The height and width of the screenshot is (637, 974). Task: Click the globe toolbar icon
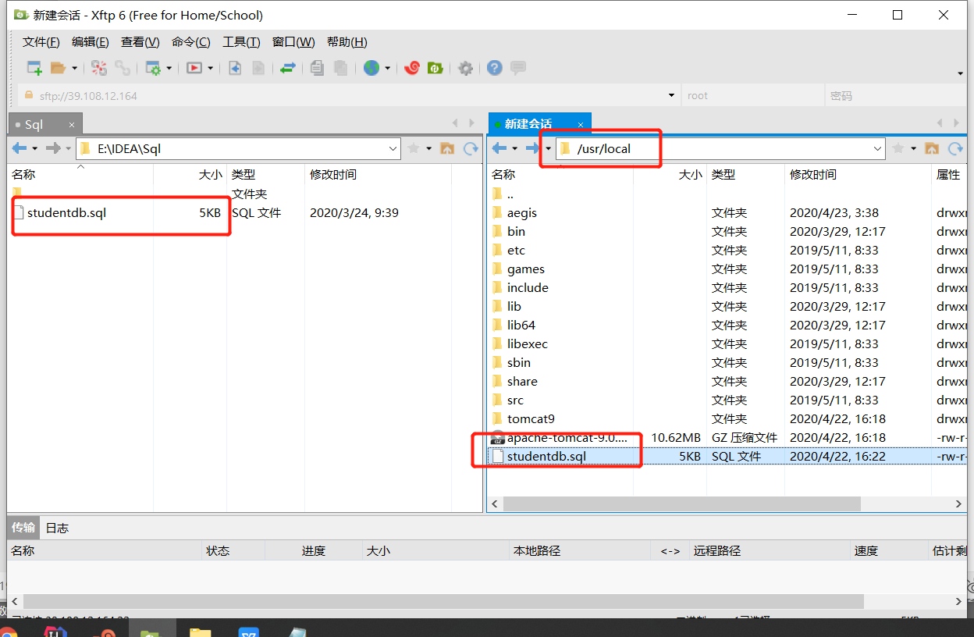click(371, 68)
